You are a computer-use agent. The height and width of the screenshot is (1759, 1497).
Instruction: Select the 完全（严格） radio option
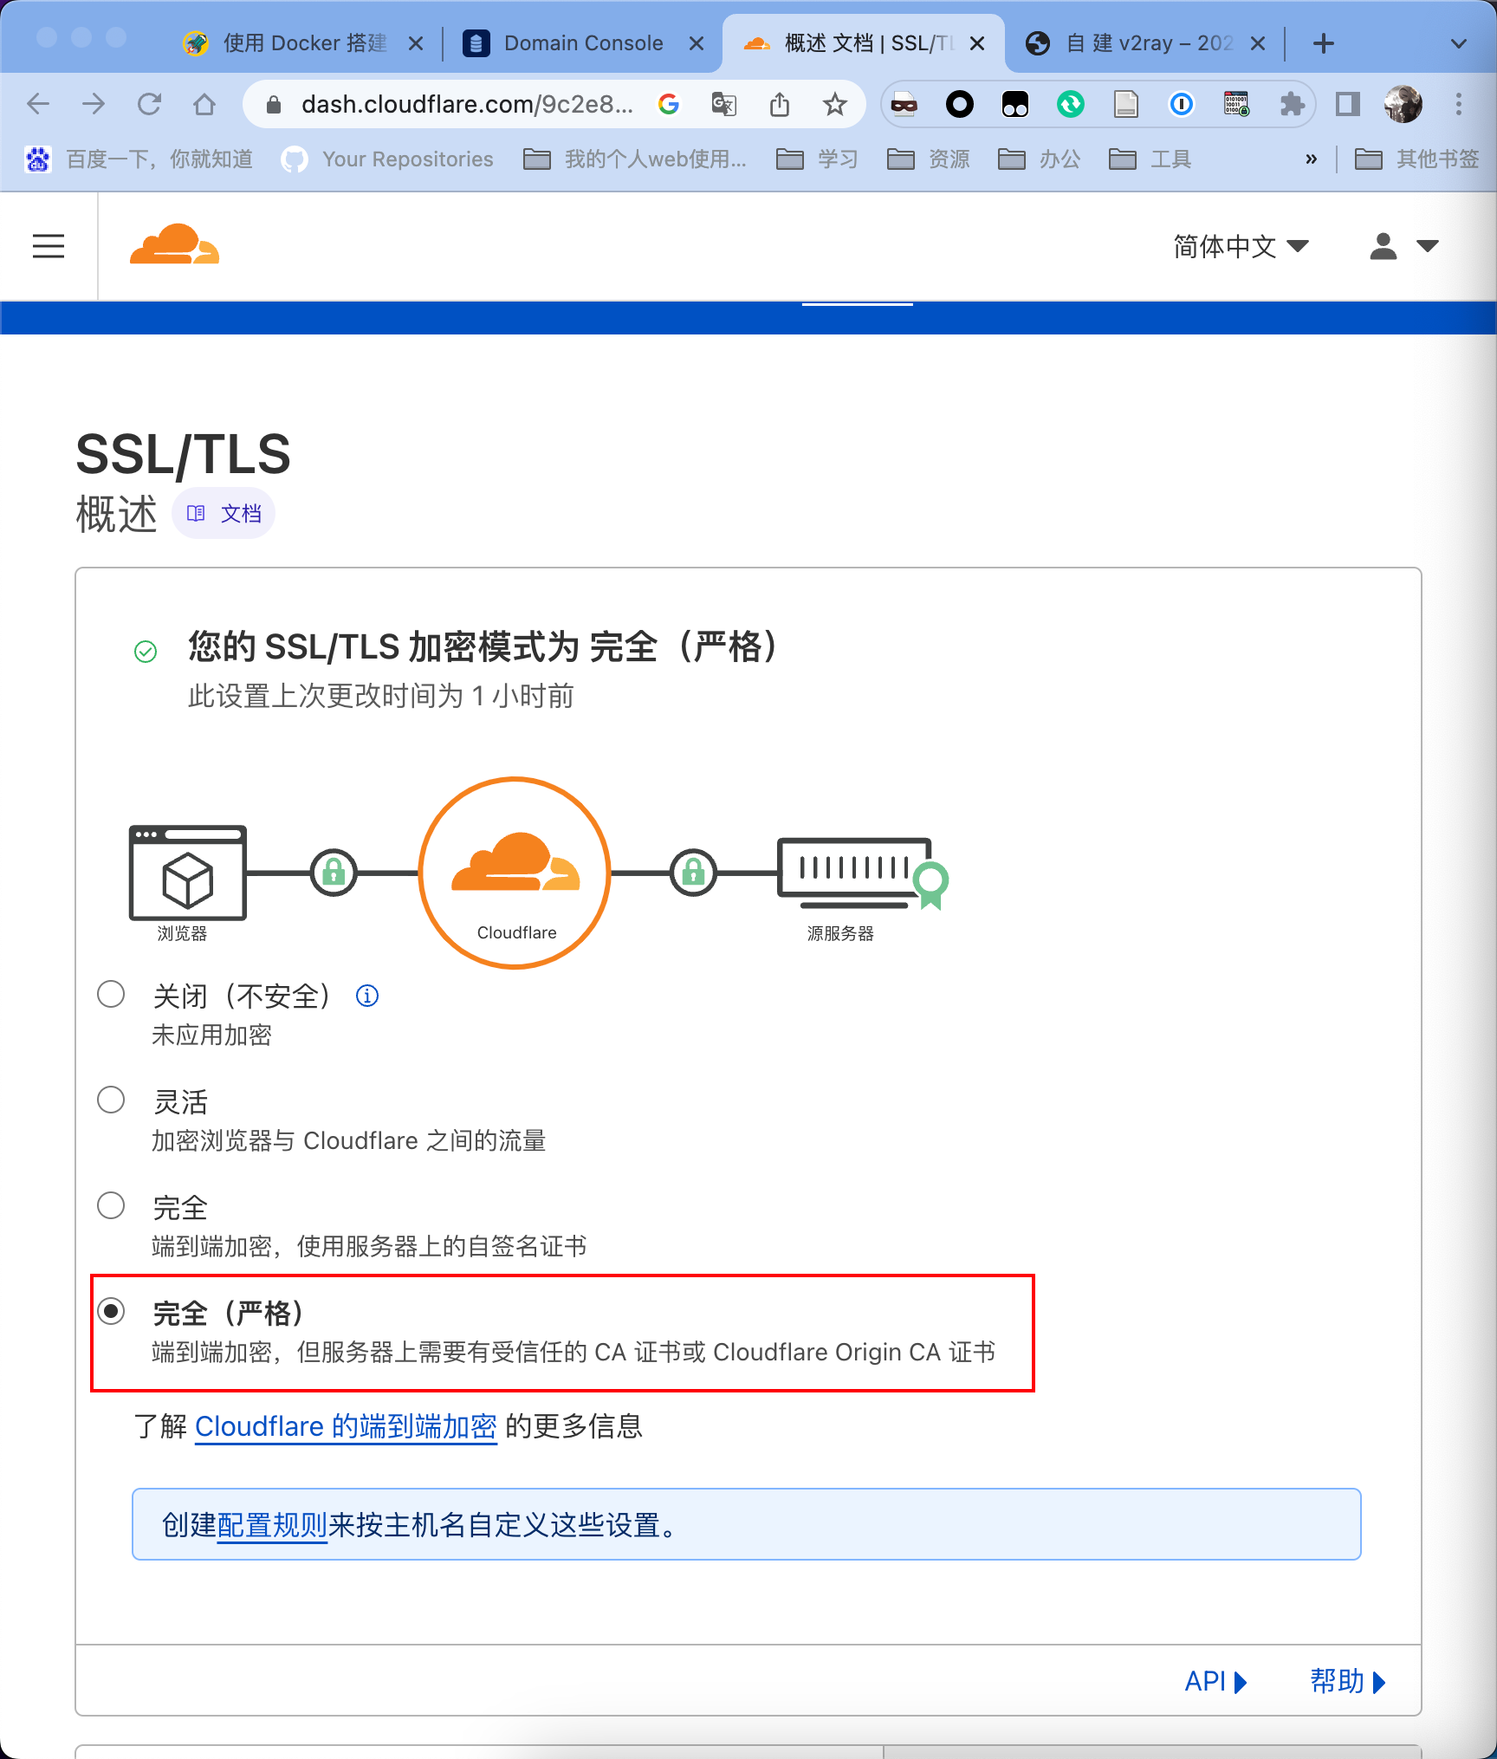click(111, 1311)
